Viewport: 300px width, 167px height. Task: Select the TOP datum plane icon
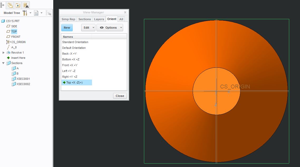(x=8, y=32)
